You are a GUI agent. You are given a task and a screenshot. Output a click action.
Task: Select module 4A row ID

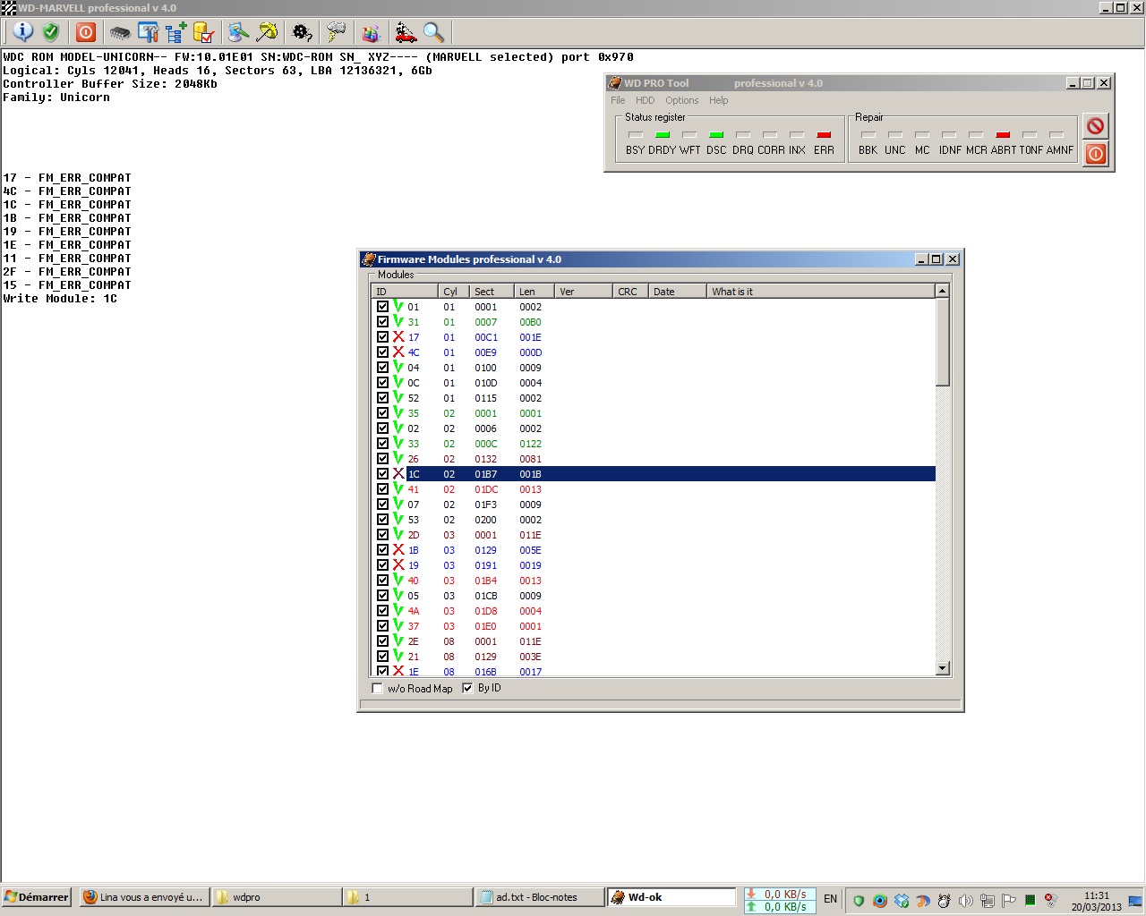pos(414,611)
